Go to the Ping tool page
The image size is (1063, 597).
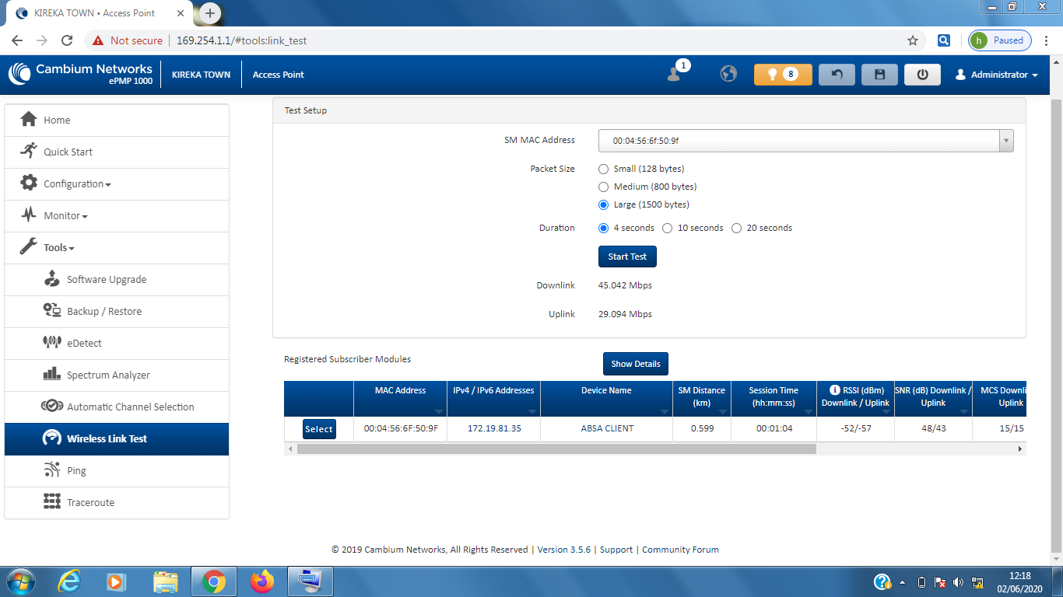click(x=76, y=471)
